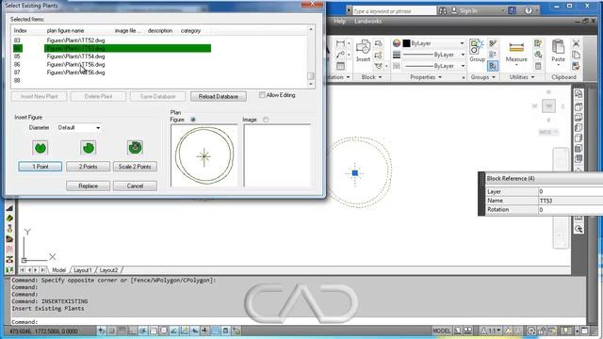Click the infer constraints status bar icon
The width and height of the screenshot is (603, 339).
pyautogui.click(x=101, y=331)
